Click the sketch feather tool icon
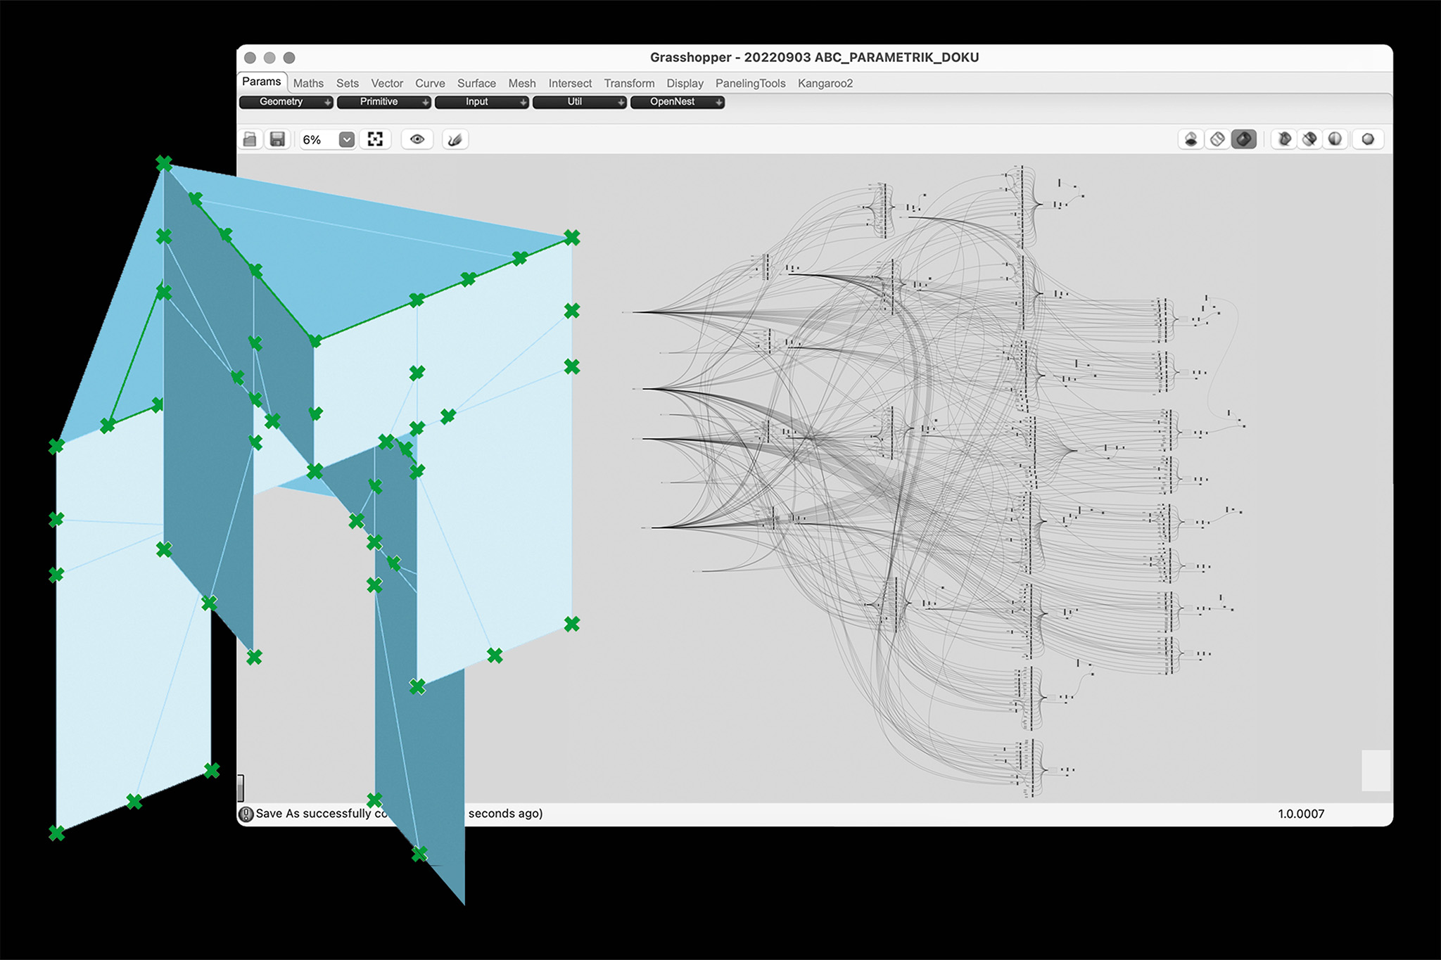 (455, 139)
